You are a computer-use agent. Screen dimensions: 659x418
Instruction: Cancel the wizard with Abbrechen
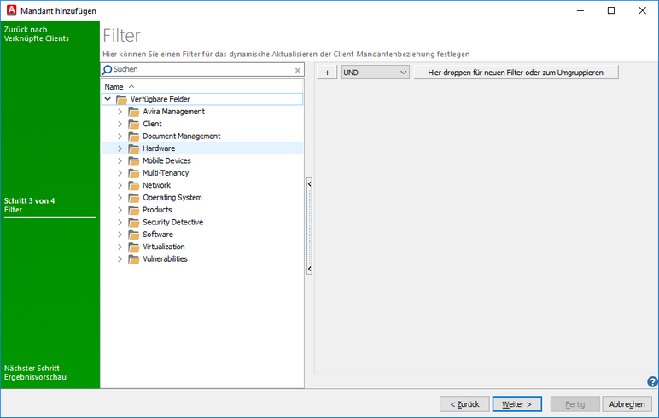coord(627,403)
